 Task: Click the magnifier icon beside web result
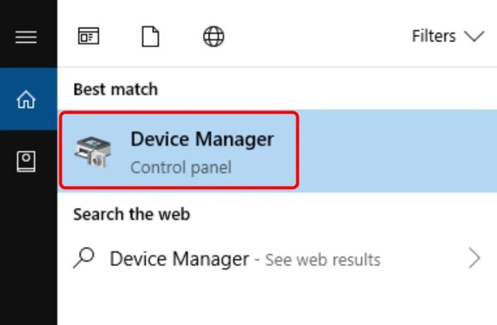pos(84,258)
